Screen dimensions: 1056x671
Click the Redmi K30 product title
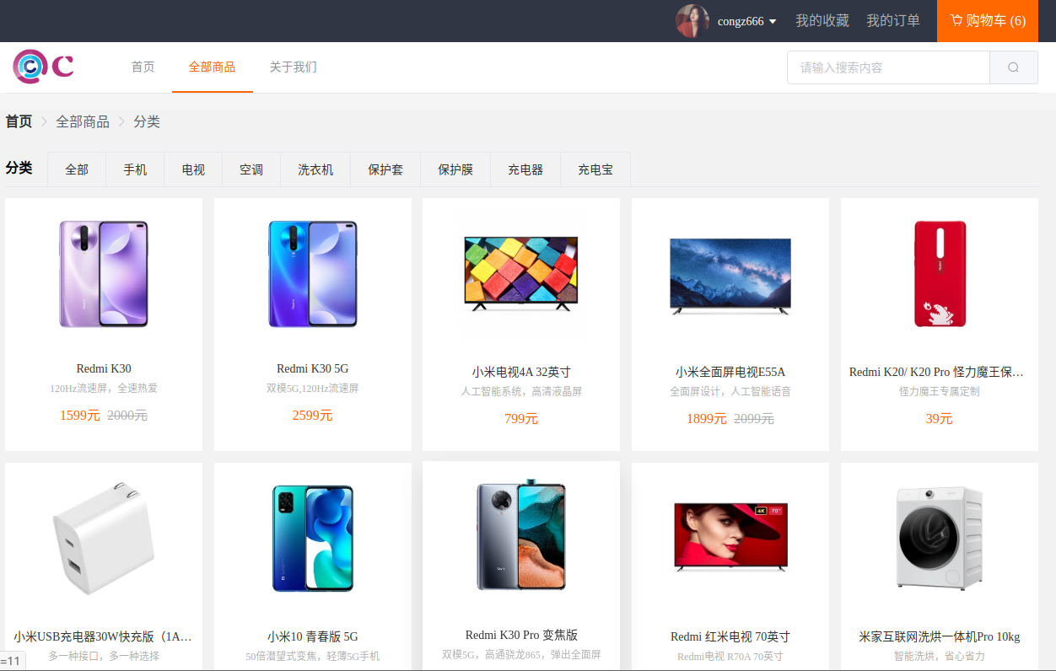[x=104, y=368]
